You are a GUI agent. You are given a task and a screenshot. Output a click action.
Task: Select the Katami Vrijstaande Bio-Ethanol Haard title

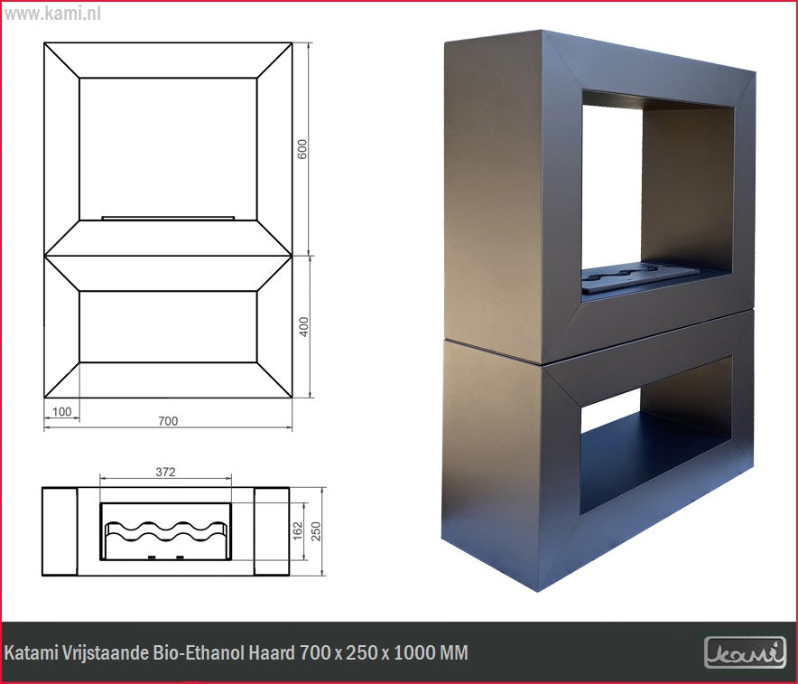(x=237, y=652)
